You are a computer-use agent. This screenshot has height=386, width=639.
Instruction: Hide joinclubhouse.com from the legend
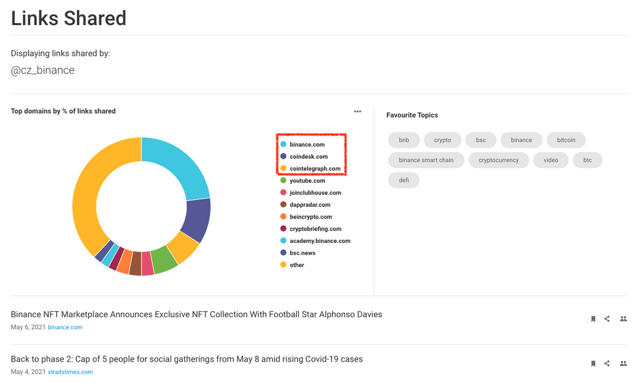pos(315,193)
